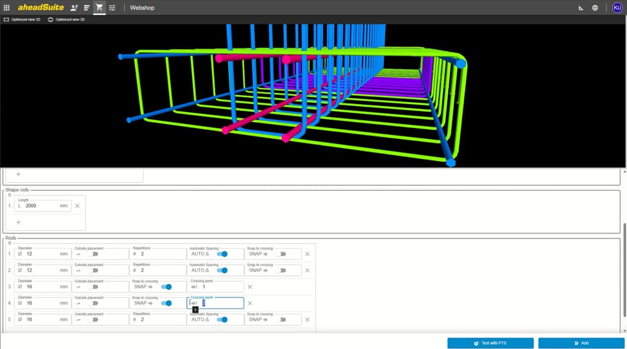Enable Snap to crossing on rod 5
Image resolution: width=627 pixels, height=349 pixels.
point(280,319)
